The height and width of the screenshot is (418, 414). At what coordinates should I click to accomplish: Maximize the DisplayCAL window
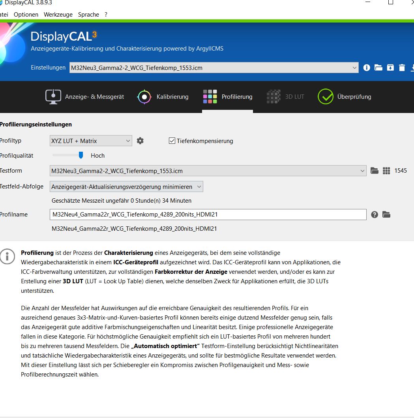point(391,2)
